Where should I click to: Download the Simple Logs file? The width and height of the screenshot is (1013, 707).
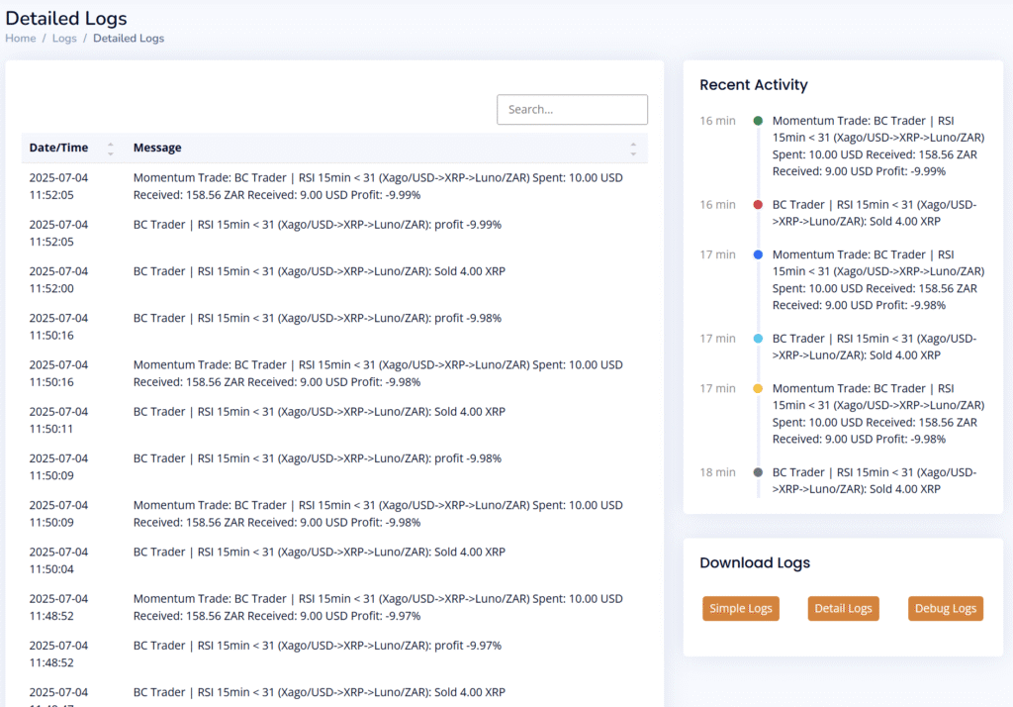[x=741, y=609]
